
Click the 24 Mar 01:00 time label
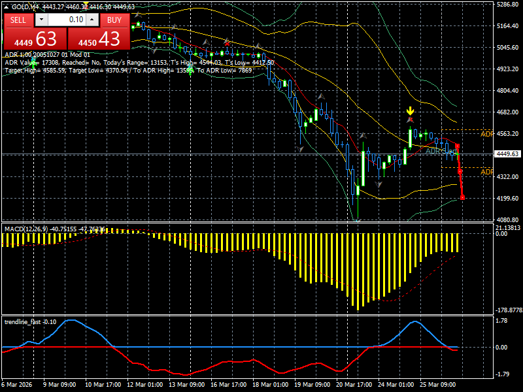click(x=396, y=385)
